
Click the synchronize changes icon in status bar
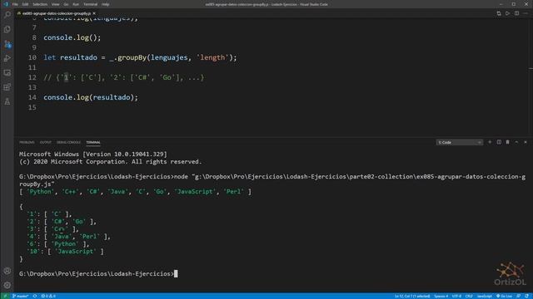point(35,297)
